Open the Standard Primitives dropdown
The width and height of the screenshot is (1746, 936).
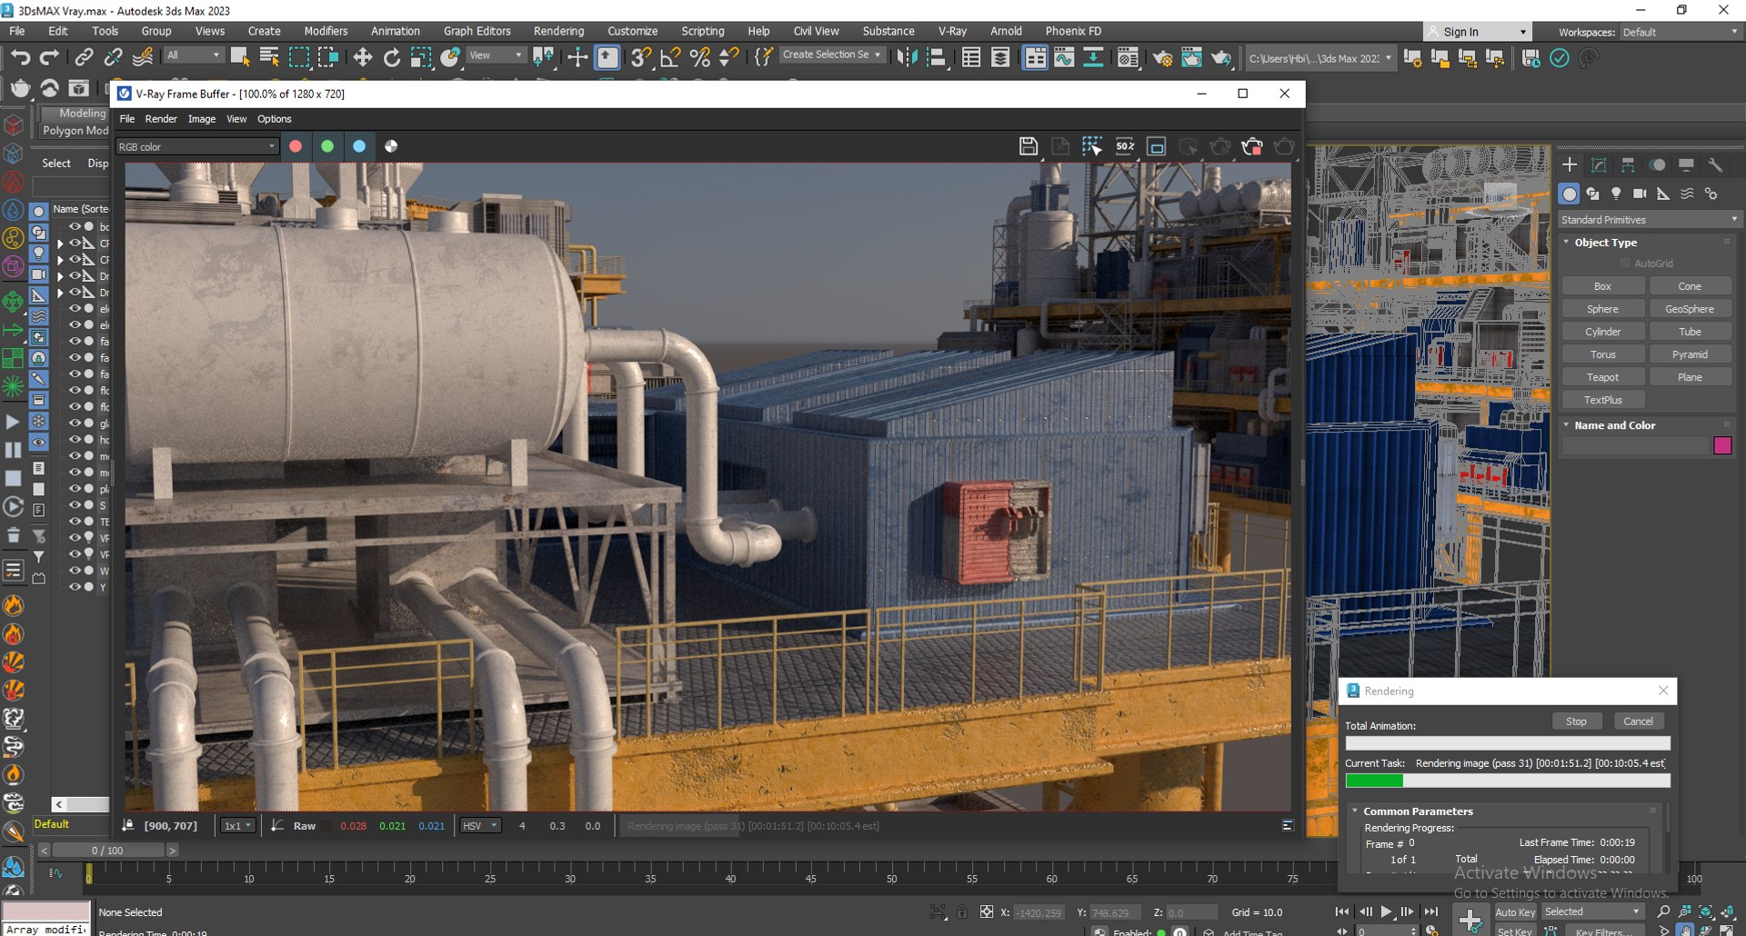[x=1649, y=220]
